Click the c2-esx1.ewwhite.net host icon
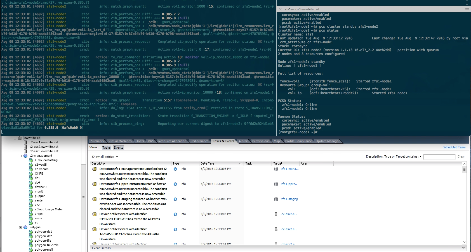 coord(25,142)
